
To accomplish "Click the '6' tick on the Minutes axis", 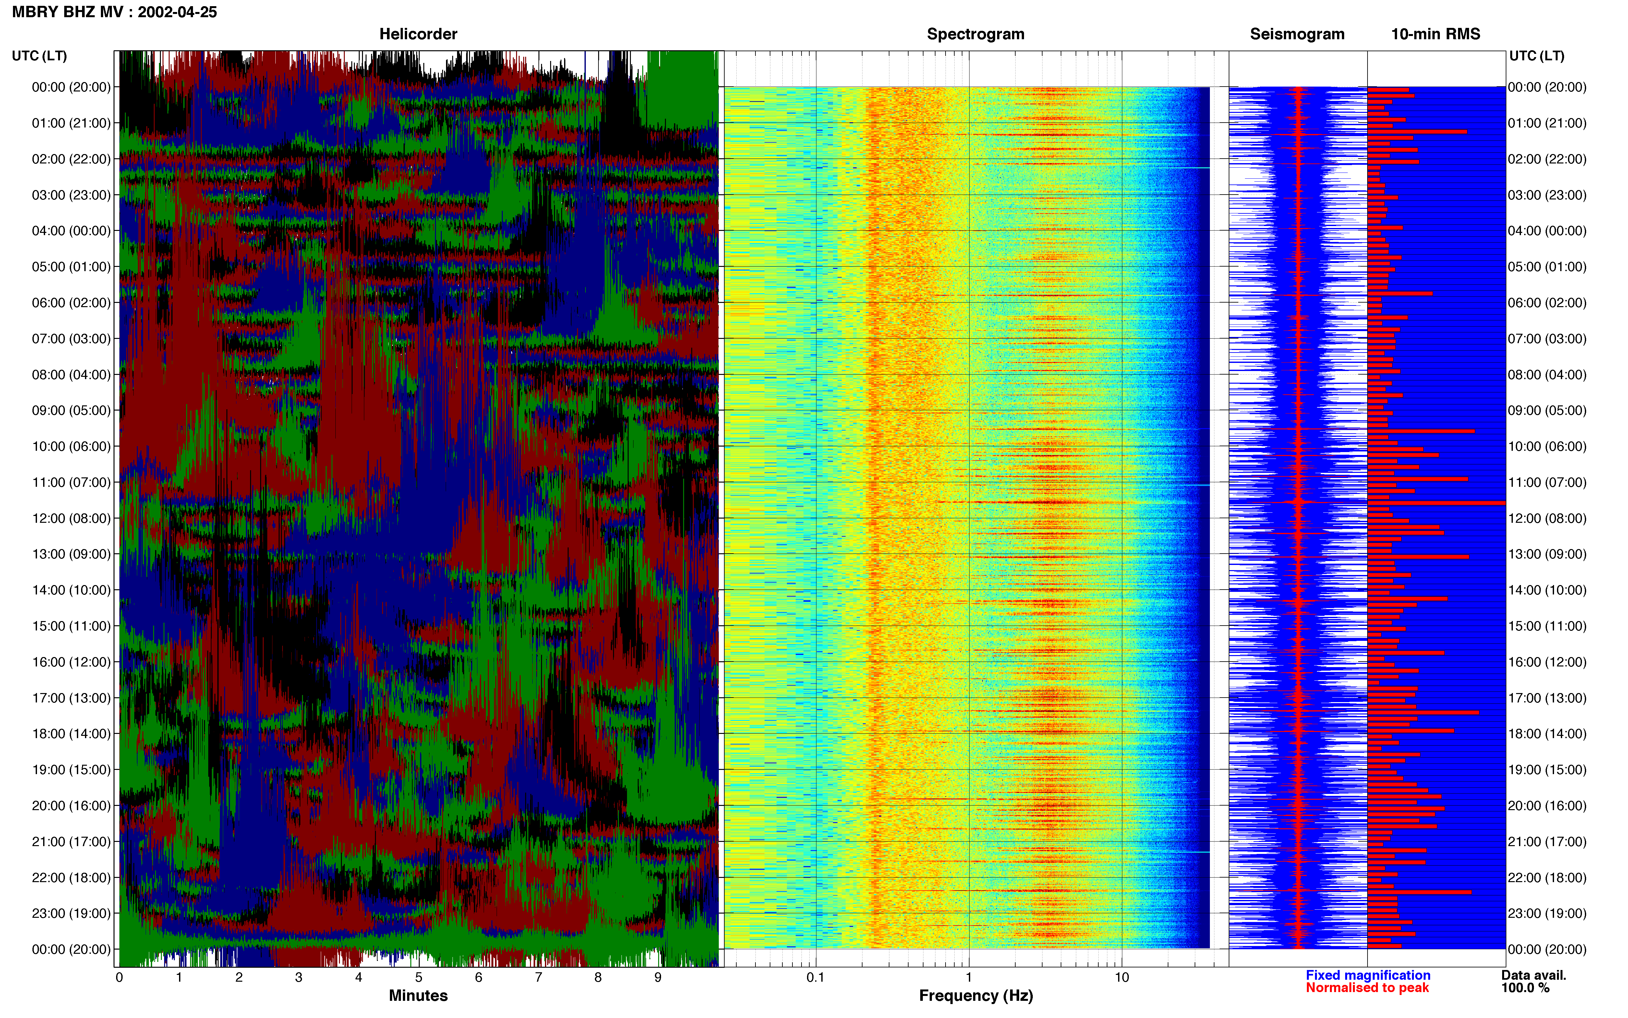I will pos(479,977).
